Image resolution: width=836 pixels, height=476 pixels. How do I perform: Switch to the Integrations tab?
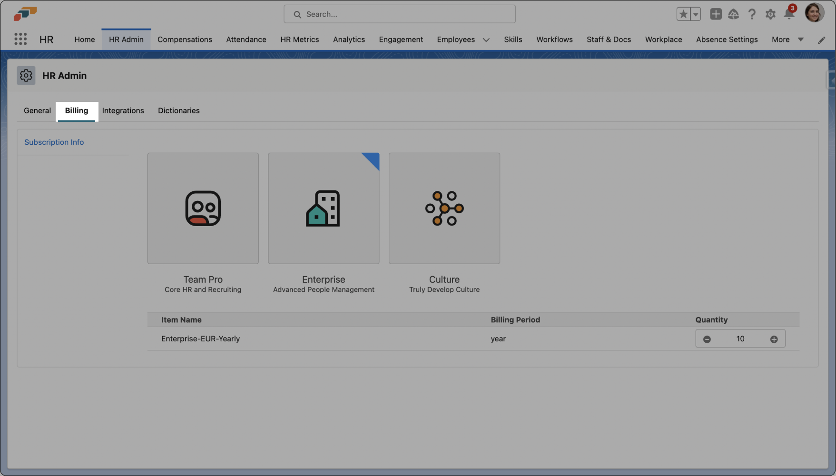123,110
